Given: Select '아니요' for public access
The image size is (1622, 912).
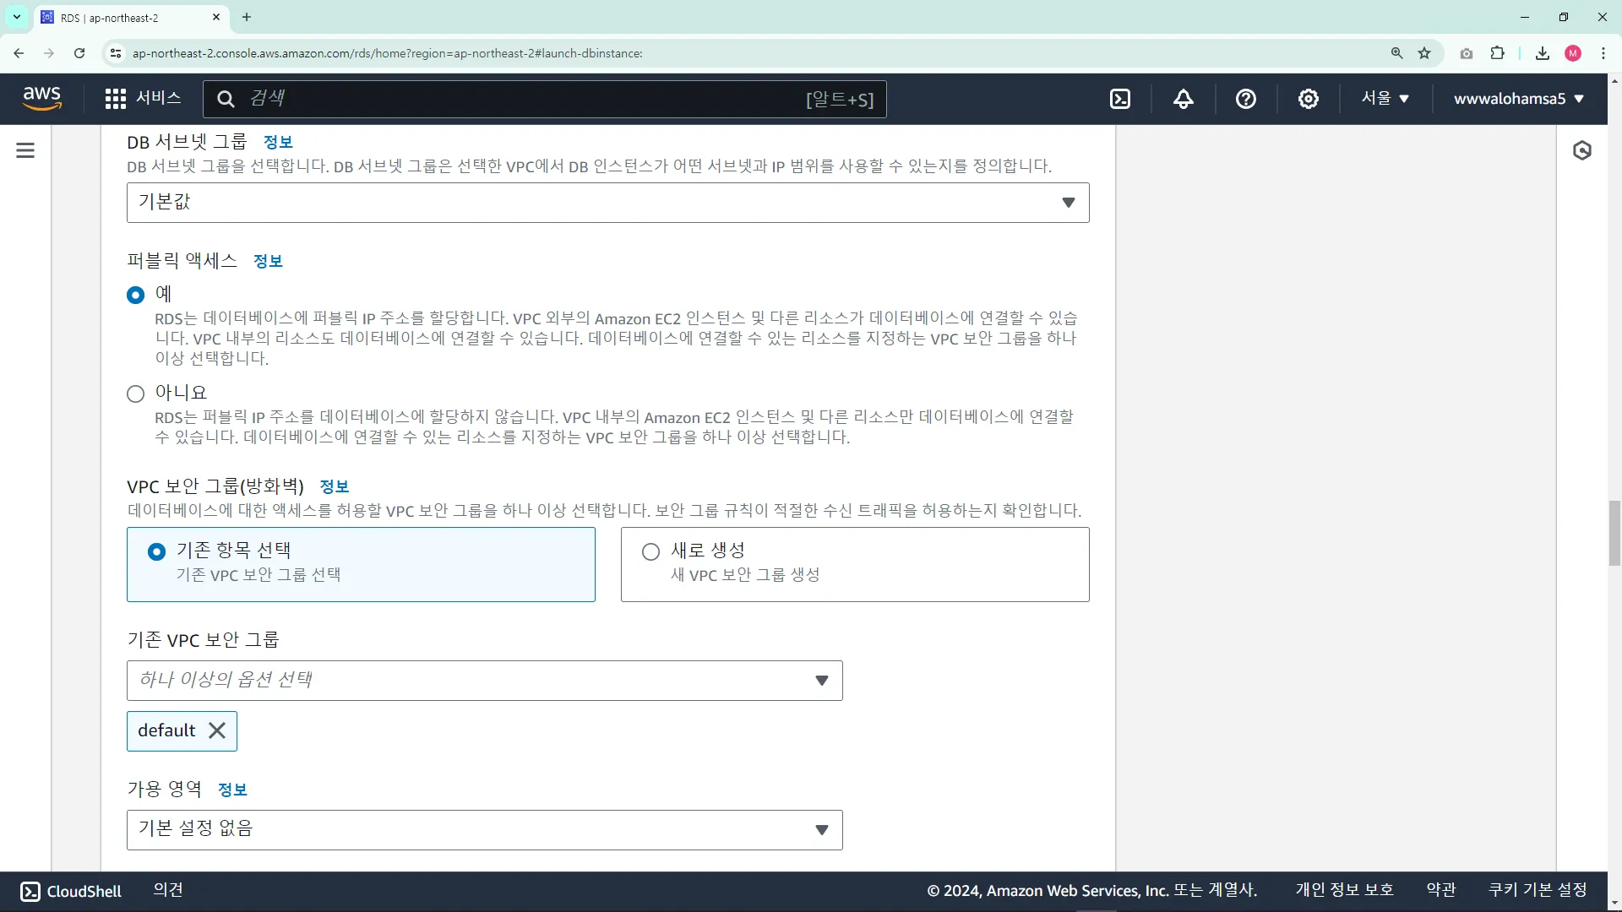Looking at the screenshot, I should (135, 394).
